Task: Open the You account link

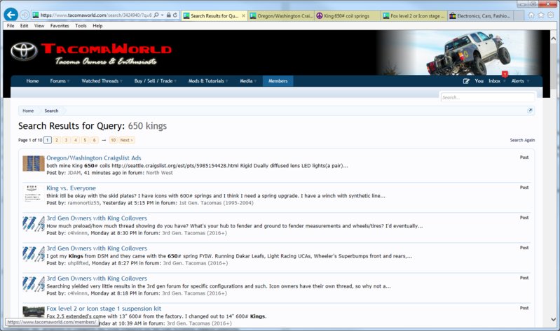Action: pyautogui.click(x=479, y=81)
